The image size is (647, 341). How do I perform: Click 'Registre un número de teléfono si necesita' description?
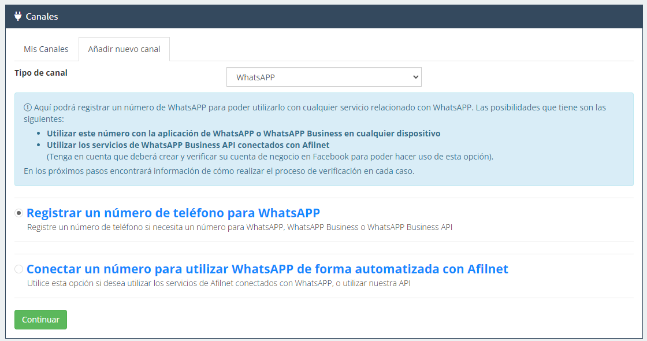pos(240,227)
